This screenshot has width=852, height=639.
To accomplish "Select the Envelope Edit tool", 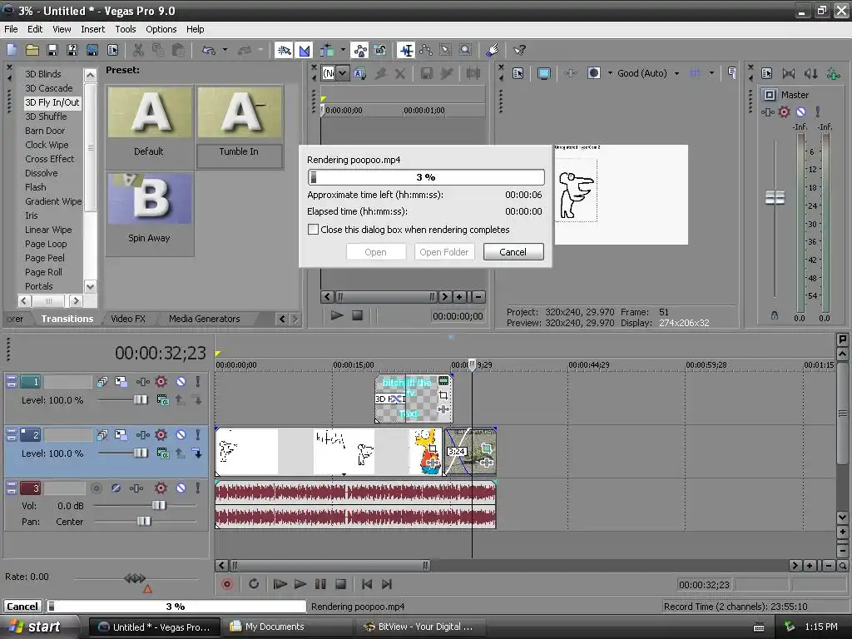I will point(426,50).
